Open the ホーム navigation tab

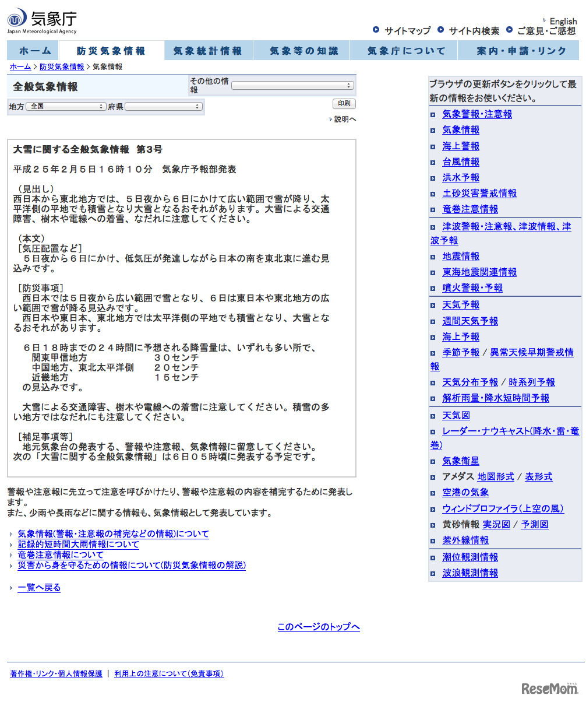click(33, 51)
